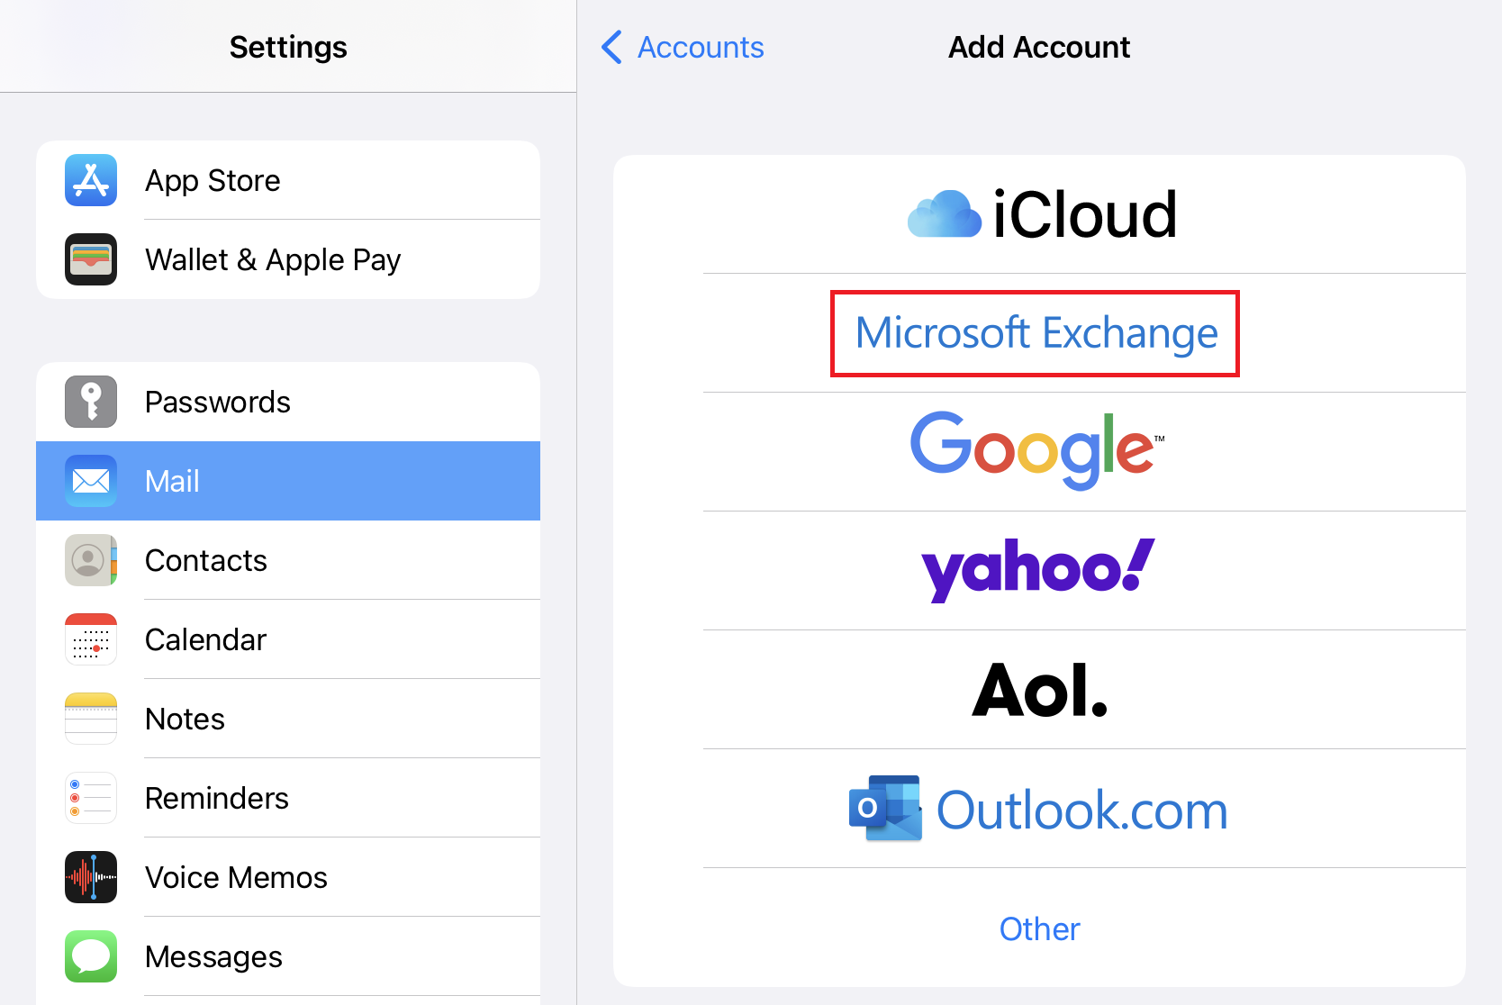This screenshot has height=1005, width=1502.
Task: Tap the Voice Memos waveform icon
Action: [x=91, y=877]
